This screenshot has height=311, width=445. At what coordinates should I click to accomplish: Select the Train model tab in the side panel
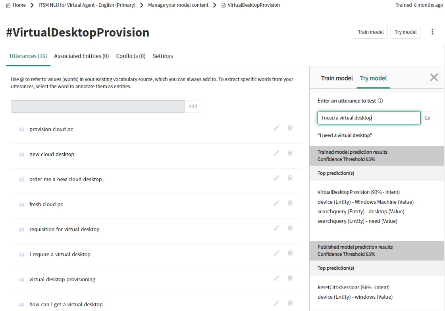(337, 78)
